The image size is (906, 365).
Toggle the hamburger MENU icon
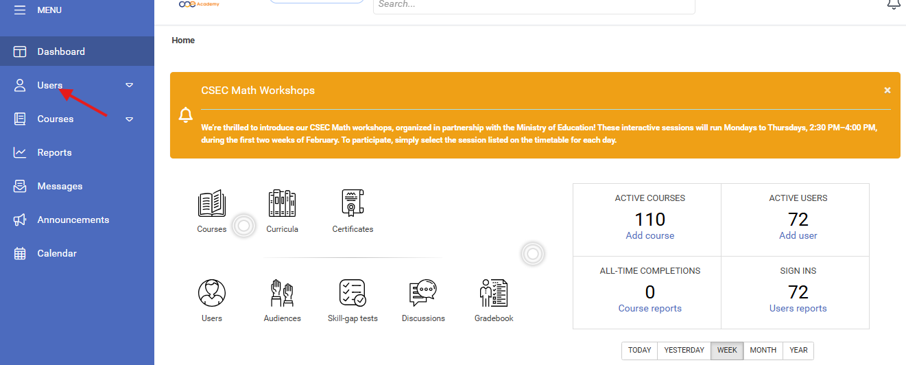click(20, 10)
